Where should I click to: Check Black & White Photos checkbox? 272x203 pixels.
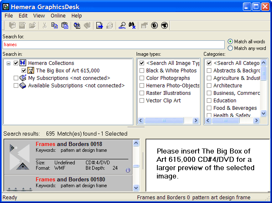[142, 70]
